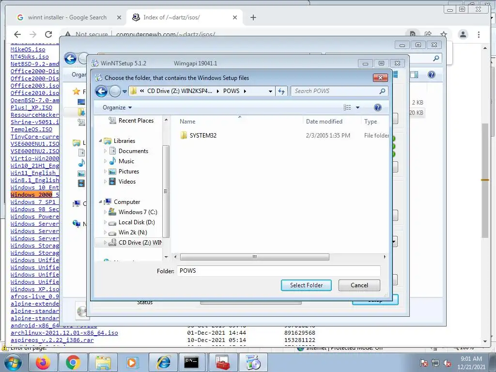Open the red toolbox taskbar icon
This screenshot has width=496, height=372.
pos(222,362)
